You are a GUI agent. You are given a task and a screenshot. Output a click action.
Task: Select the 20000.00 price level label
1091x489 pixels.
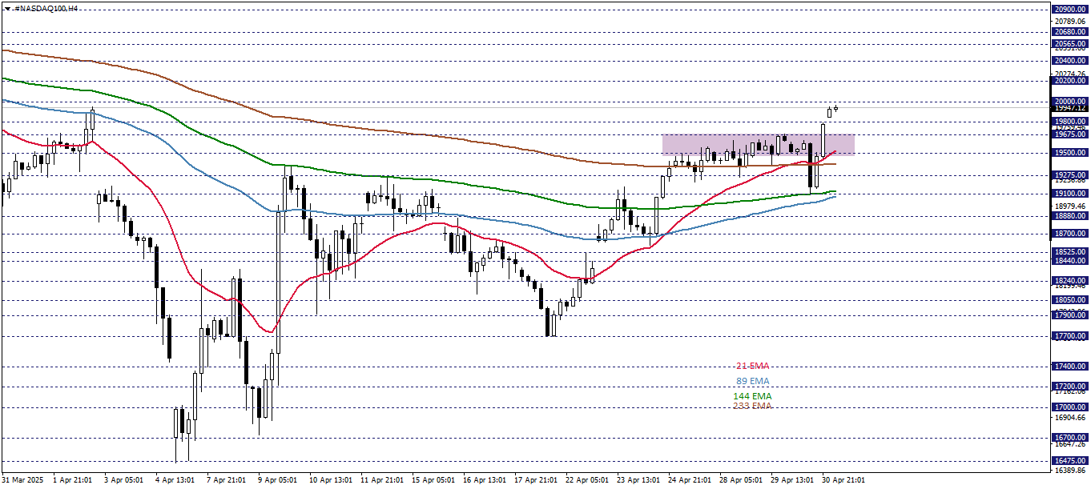1070,102
